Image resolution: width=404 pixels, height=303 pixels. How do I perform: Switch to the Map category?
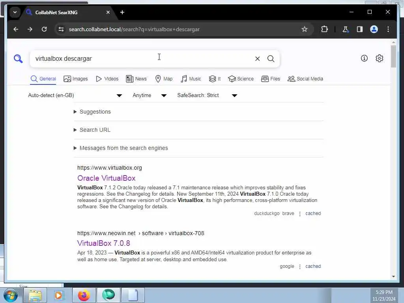[164, 79]
